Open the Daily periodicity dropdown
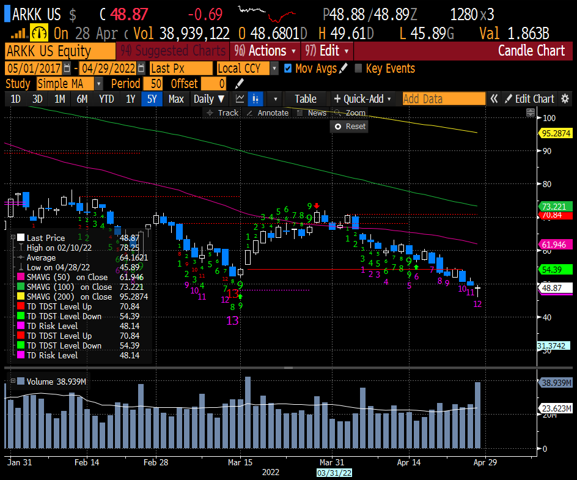 (x=209, y=99)
